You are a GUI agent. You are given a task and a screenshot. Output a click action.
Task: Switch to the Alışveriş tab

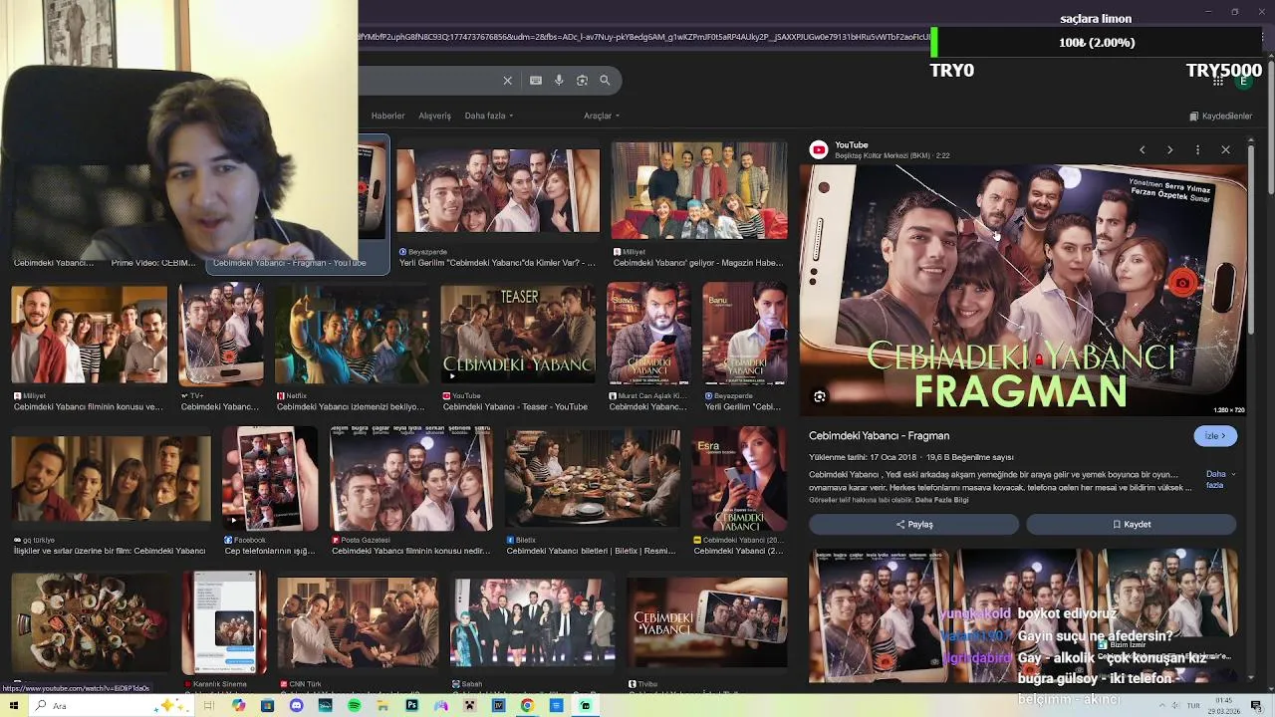click(x=434, y=116)
